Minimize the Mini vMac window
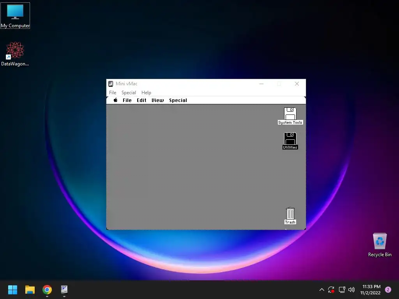 (x=261, y=84)
